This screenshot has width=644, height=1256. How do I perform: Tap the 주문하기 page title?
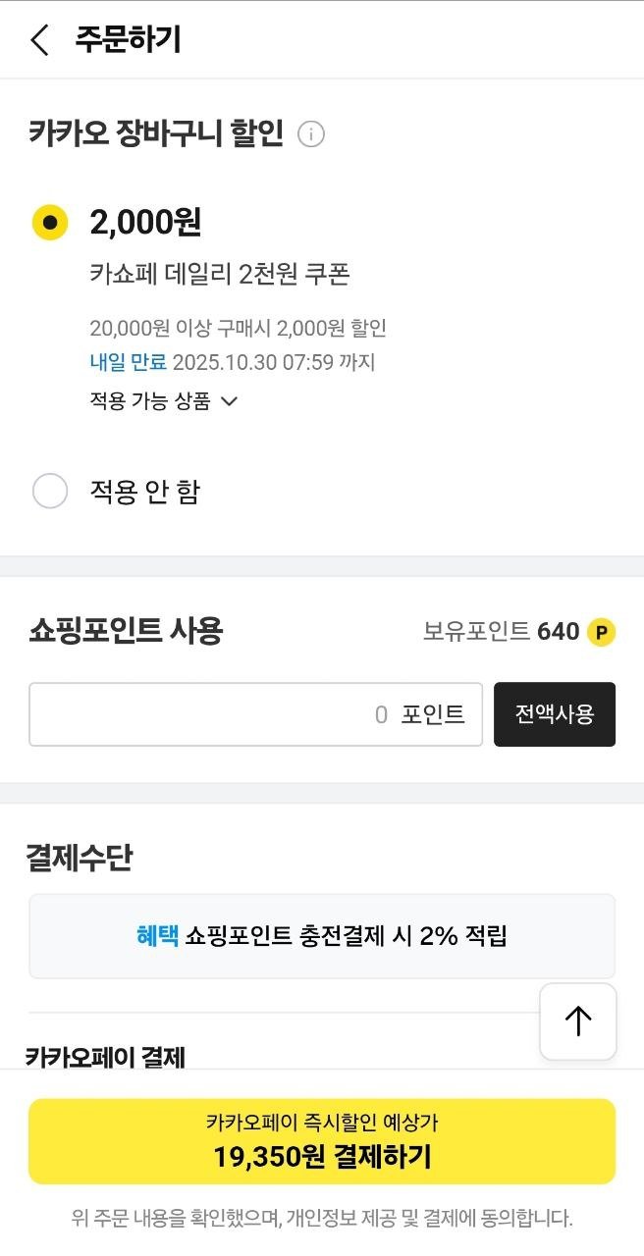click(128, 40)
